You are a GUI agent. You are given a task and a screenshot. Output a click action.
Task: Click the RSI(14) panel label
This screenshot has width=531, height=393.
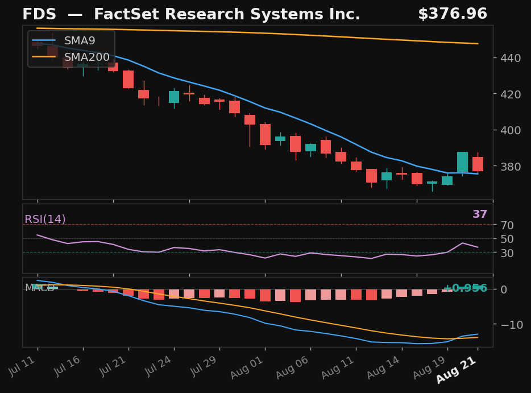coord(45,219)
